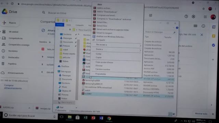Click the "Tamaño" column header in Explorer

tap(168, 37)
